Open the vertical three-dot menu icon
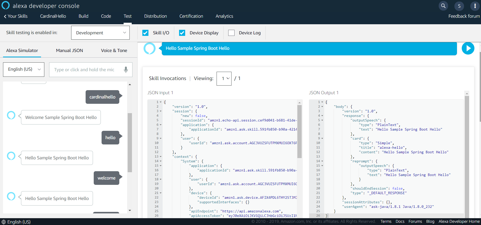This screenshot has width=481, height=225. click(x=475, y=6)
